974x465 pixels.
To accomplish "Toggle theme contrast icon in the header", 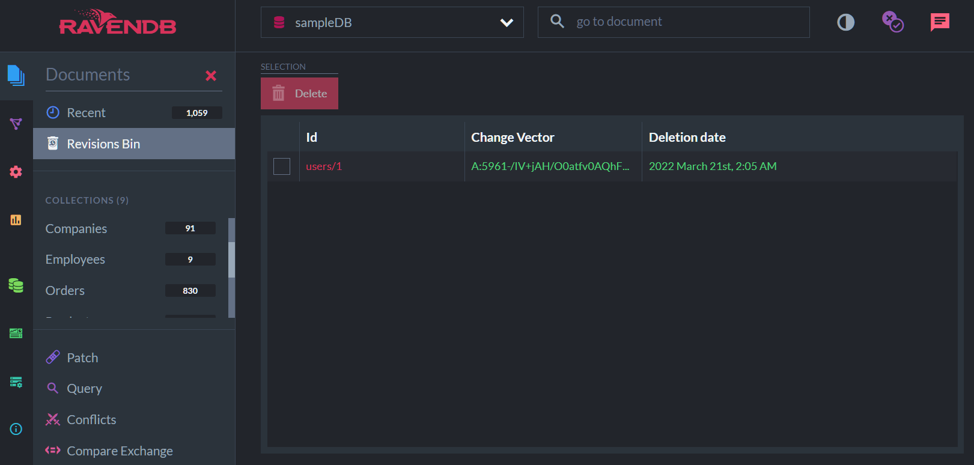I will pos(845,22).
